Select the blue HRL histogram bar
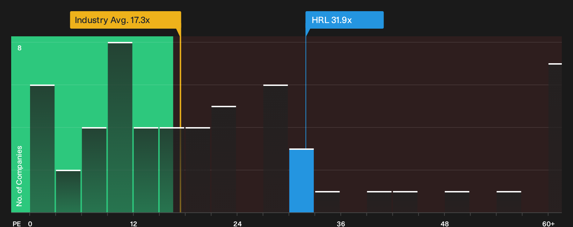 tap(302, 181)
